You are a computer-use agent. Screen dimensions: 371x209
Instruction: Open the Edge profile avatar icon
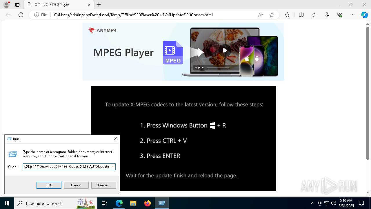click(x=6, y=5)
